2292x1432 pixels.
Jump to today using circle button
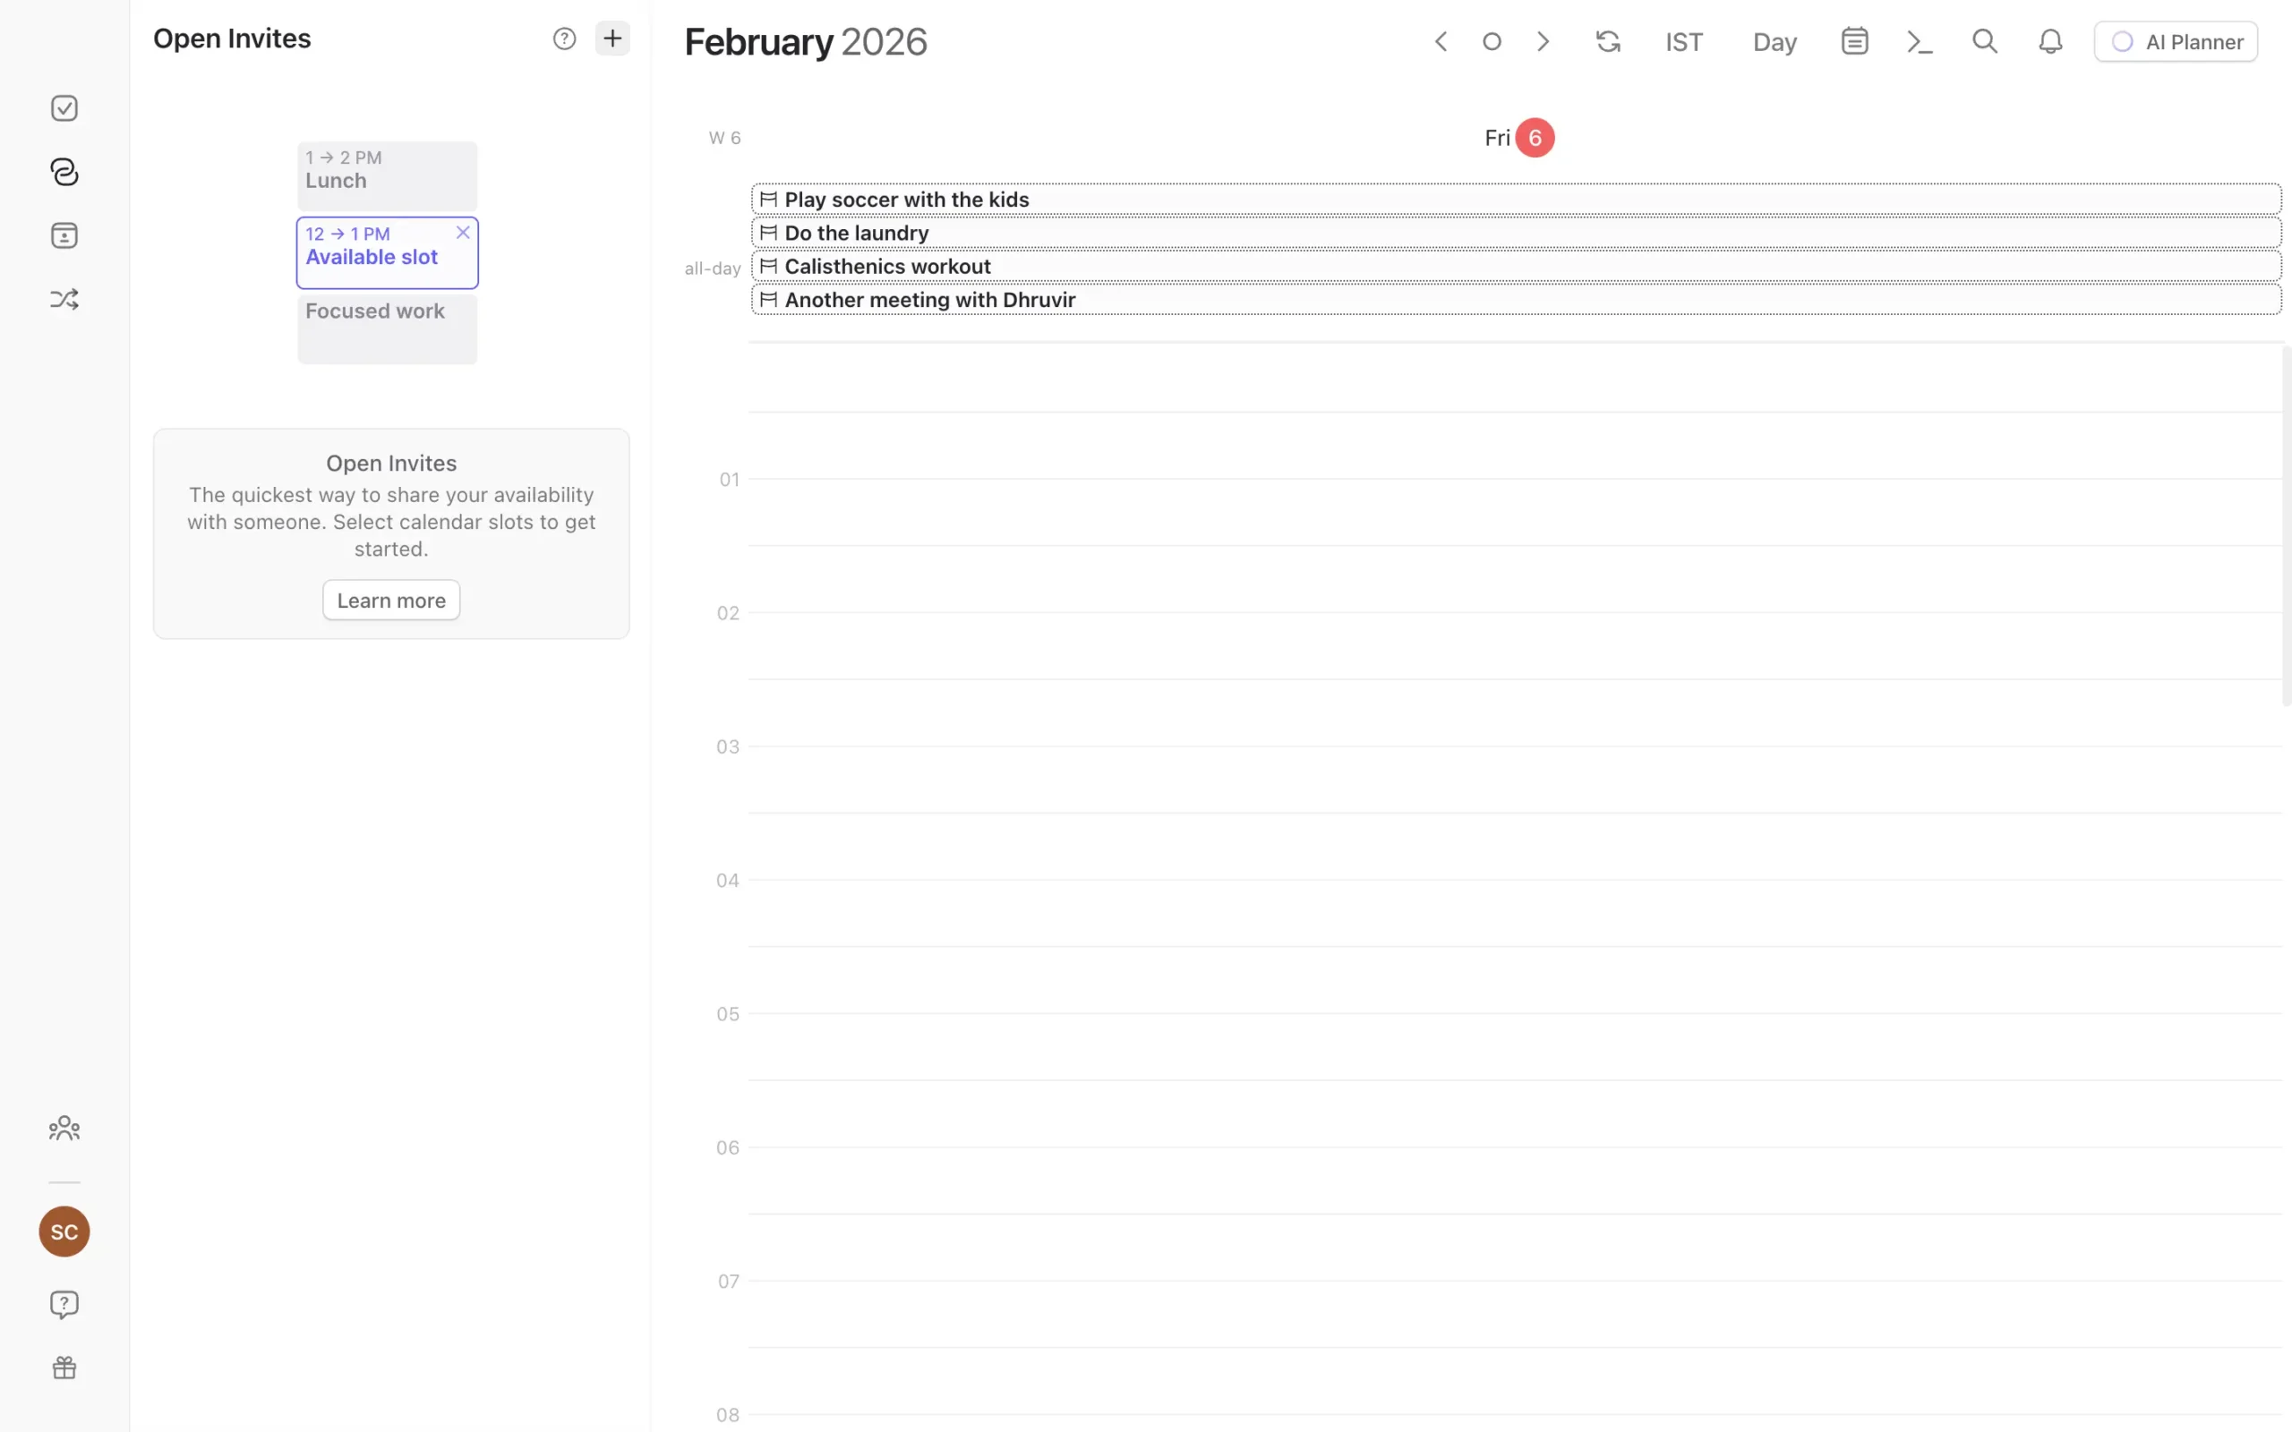tap(1491, 42)
